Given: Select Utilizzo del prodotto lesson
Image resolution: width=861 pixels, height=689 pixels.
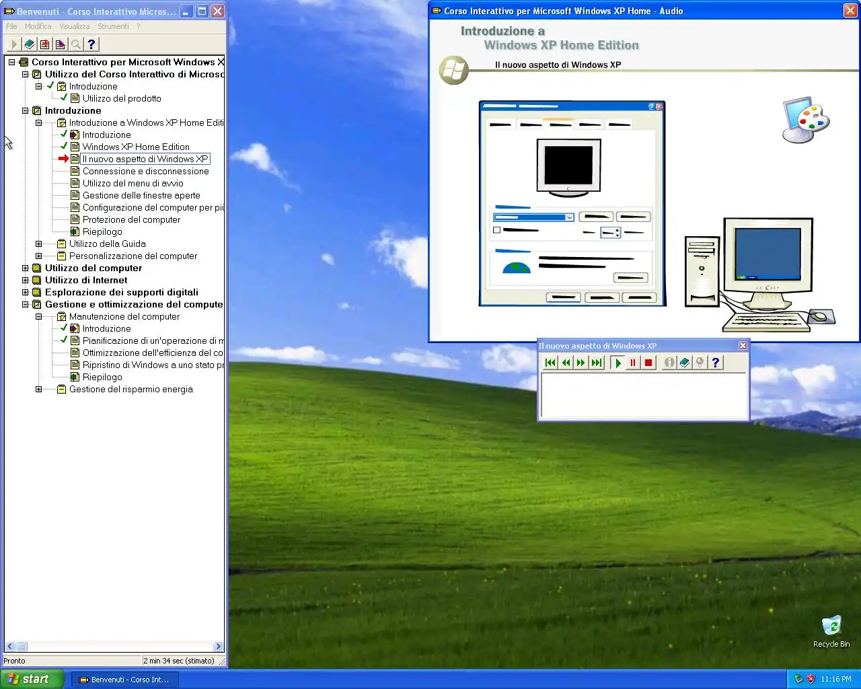Looking at the screenshot, I should point(122,98).
